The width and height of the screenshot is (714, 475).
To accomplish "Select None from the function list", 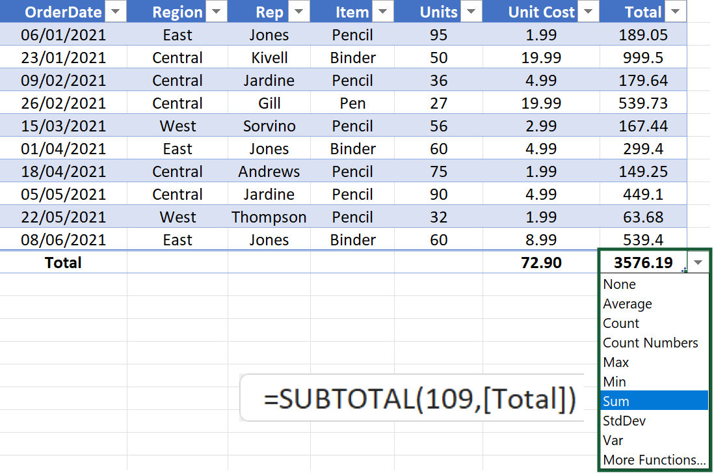I will click(620, 284).
